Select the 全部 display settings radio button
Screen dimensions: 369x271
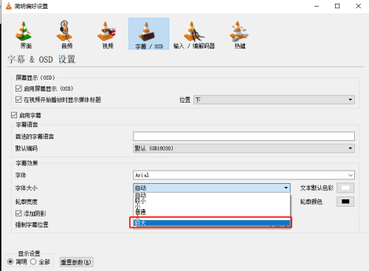click(x=33, y=261)
